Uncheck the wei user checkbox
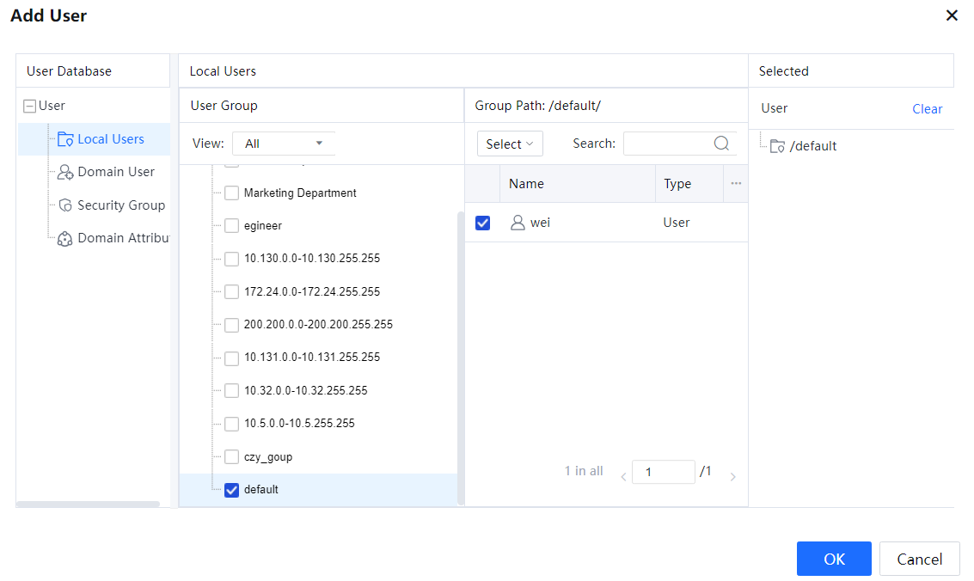Image resolution: width=974 pixels, height=581 pixels. click(483, 223)
